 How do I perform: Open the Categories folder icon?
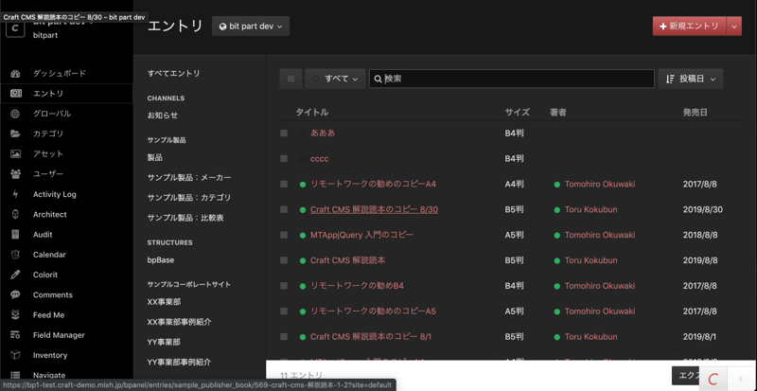(x=15, y=133)
